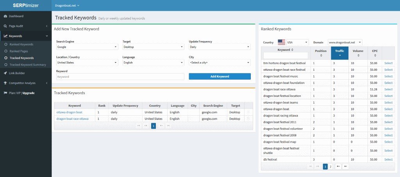
Task: Click the Plan flag icon
Action: tap(5, 93)
